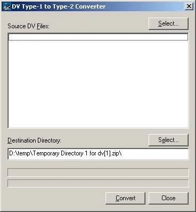
Task: Start conversion with the Convert button
Action: click(x=125, y=198)
